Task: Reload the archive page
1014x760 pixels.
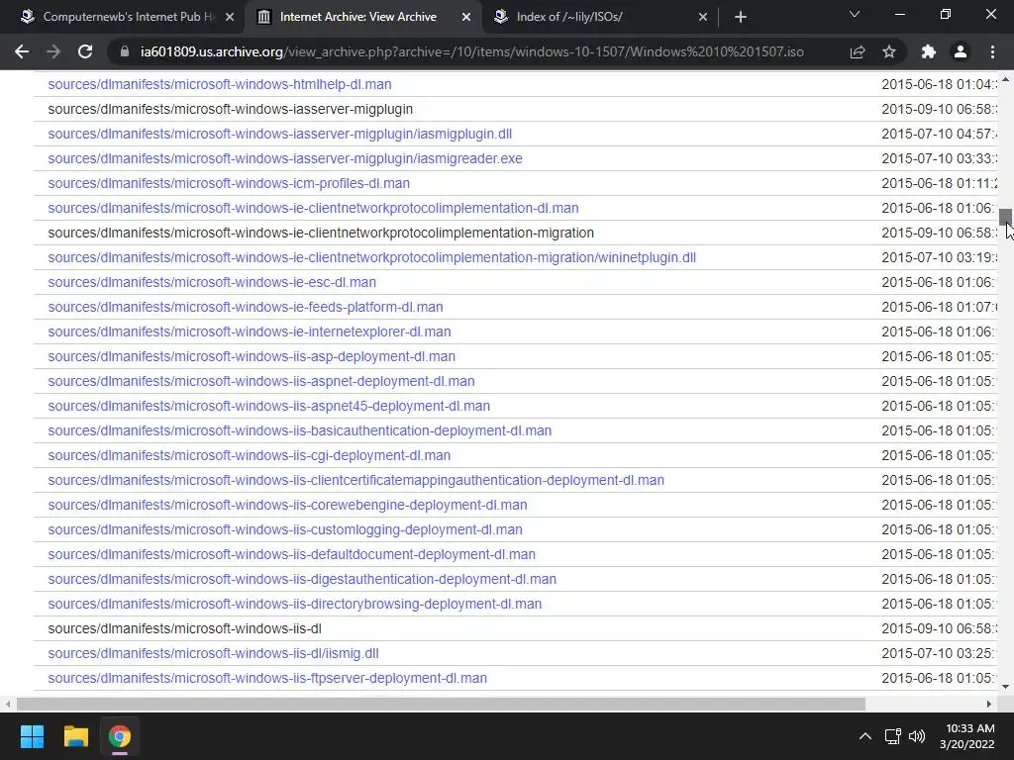Action: pos(85,51)
